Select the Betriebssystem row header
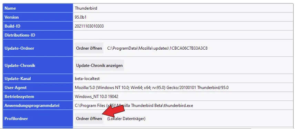Viewport: 295px width, 129px height. click(38, 97)
